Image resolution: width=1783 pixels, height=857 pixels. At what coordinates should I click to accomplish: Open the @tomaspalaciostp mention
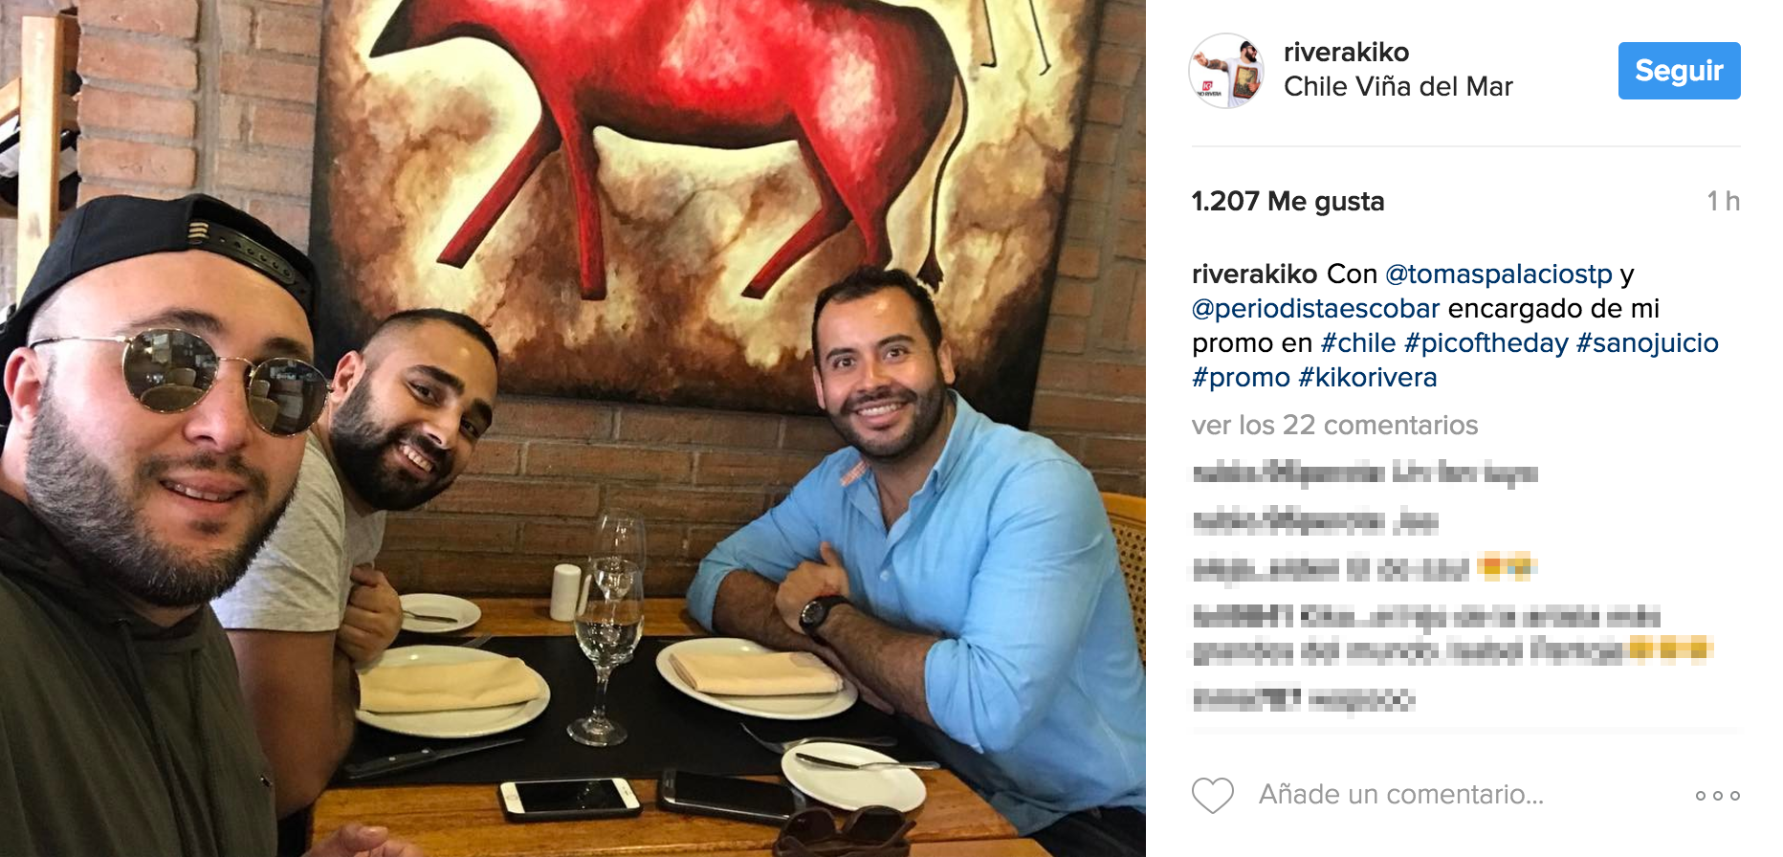point(1498,275)
